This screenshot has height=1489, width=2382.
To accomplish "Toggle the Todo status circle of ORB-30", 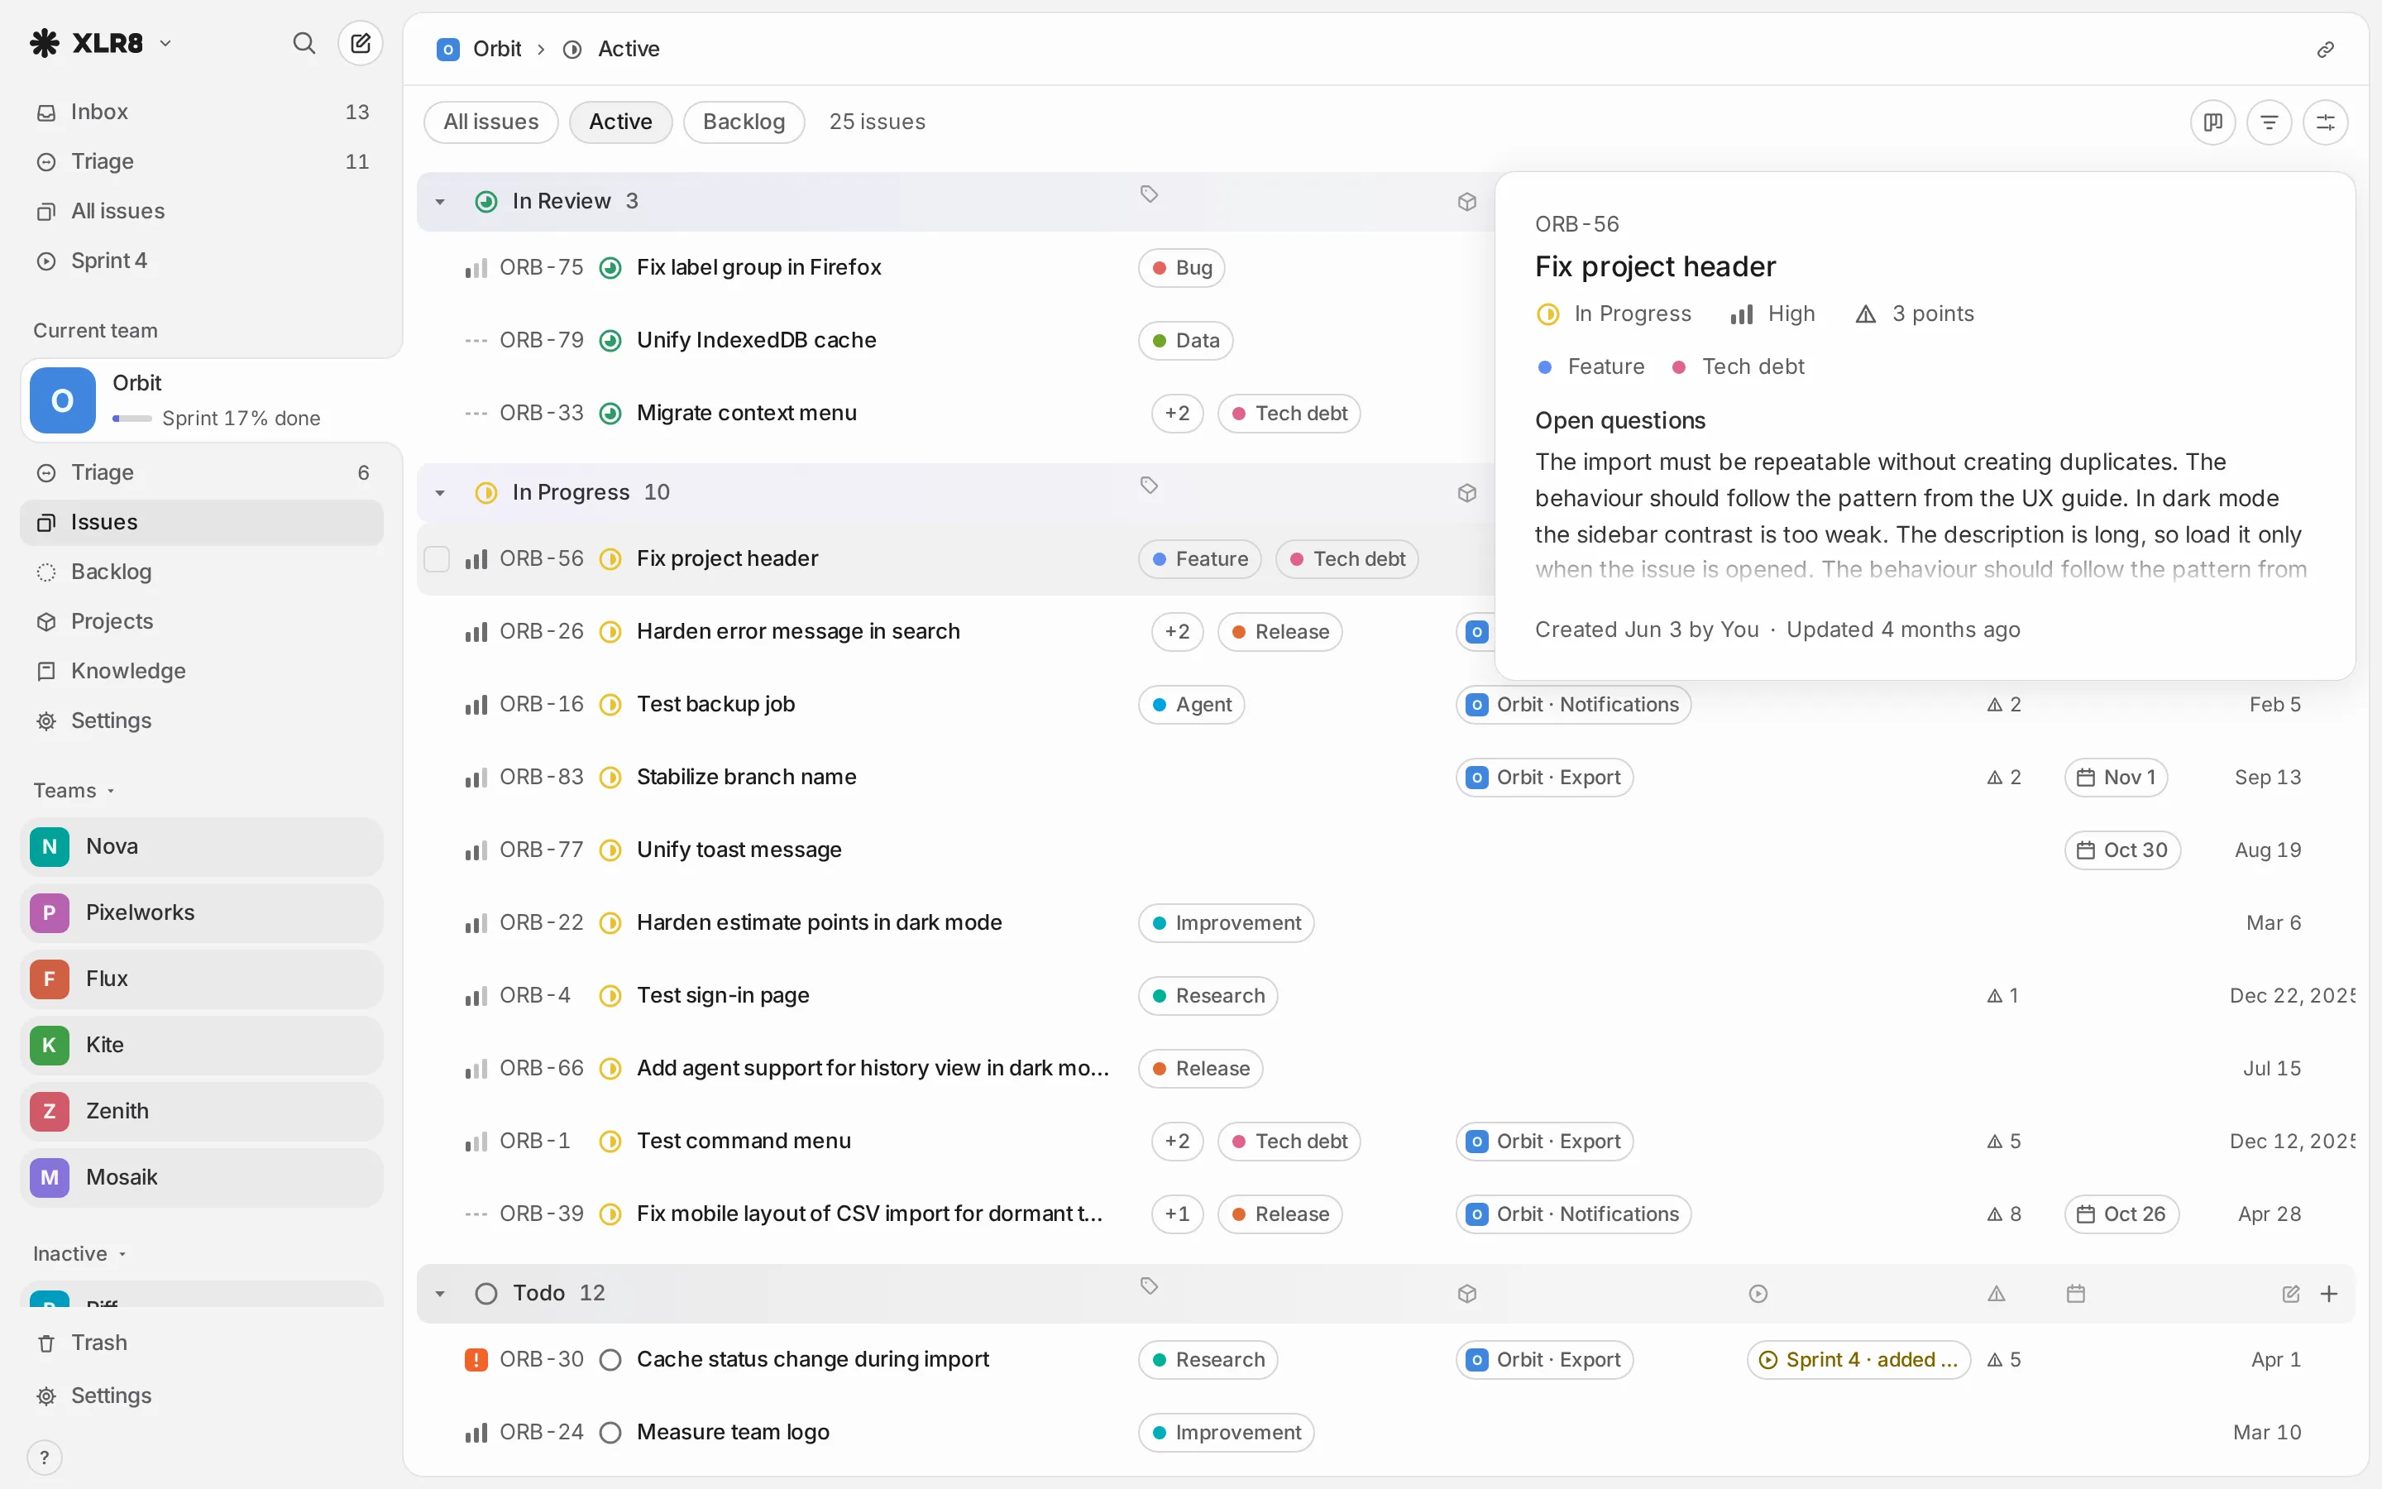I will [610, 1359].
